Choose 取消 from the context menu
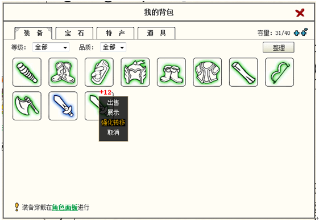Image resolution: width=319 pixels, height=223 pixels. point(113,132)
